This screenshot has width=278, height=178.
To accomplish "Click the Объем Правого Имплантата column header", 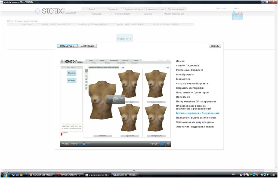I will (93, 24).
